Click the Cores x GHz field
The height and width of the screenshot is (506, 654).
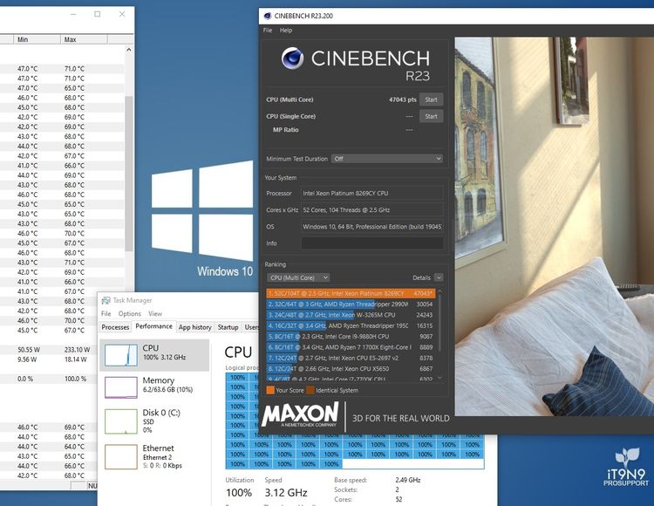tap(372, 210)
